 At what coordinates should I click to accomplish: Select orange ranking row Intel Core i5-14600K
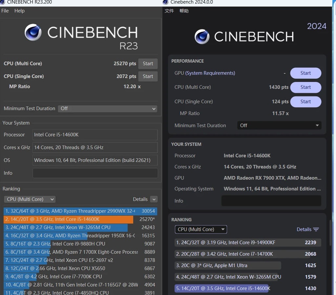(80, 219)
